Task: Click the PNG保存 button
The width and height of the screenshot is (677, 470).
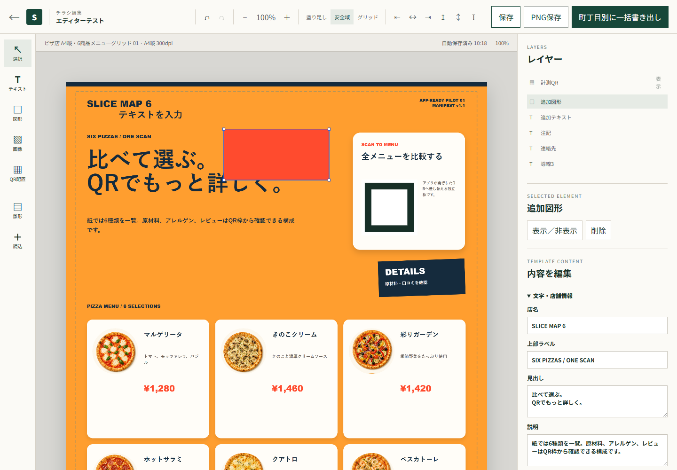Action: point(546,17)
